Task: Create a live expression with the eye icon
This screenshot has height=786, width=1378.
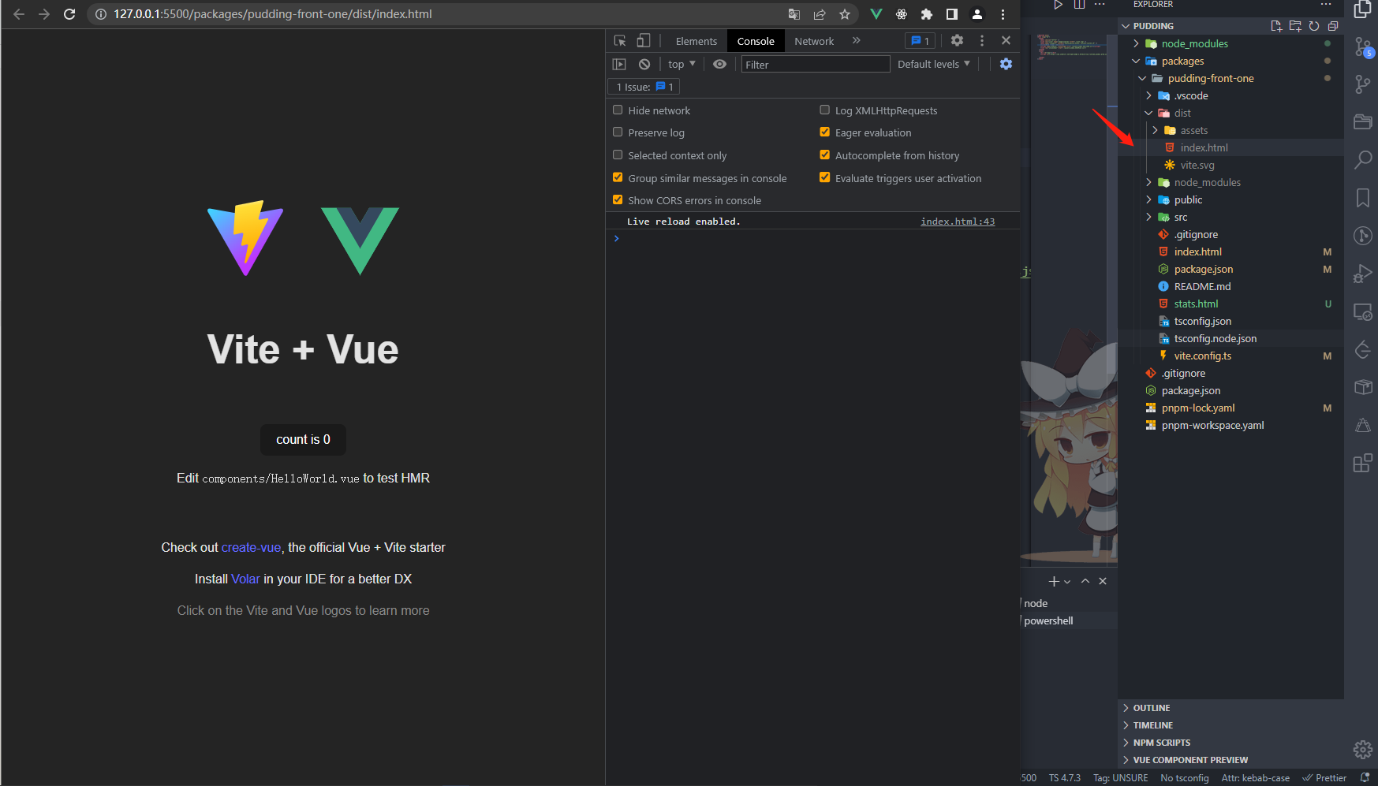Action: click(x=719, y=64)
